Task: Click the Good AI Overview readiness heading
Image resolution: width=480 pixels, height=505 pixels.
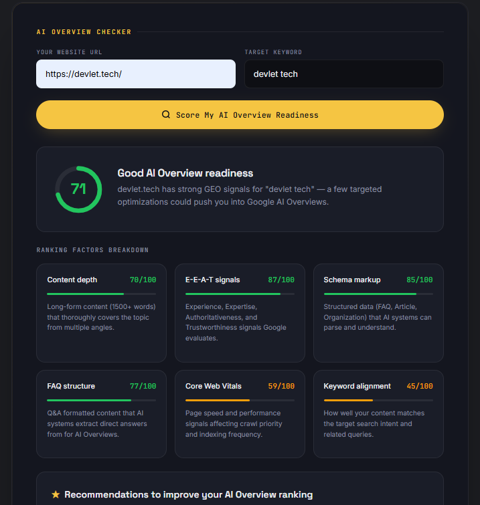Action: (x=185, y=173)
